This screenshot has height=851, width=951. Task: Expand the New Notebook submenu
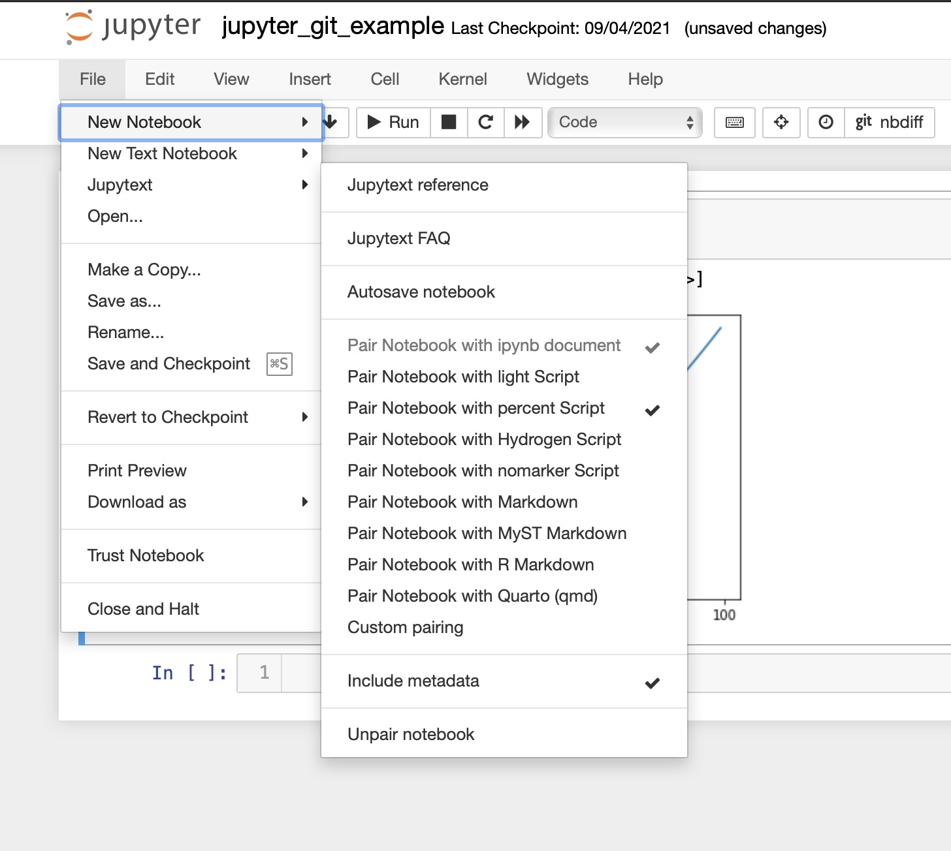(191, 122)
